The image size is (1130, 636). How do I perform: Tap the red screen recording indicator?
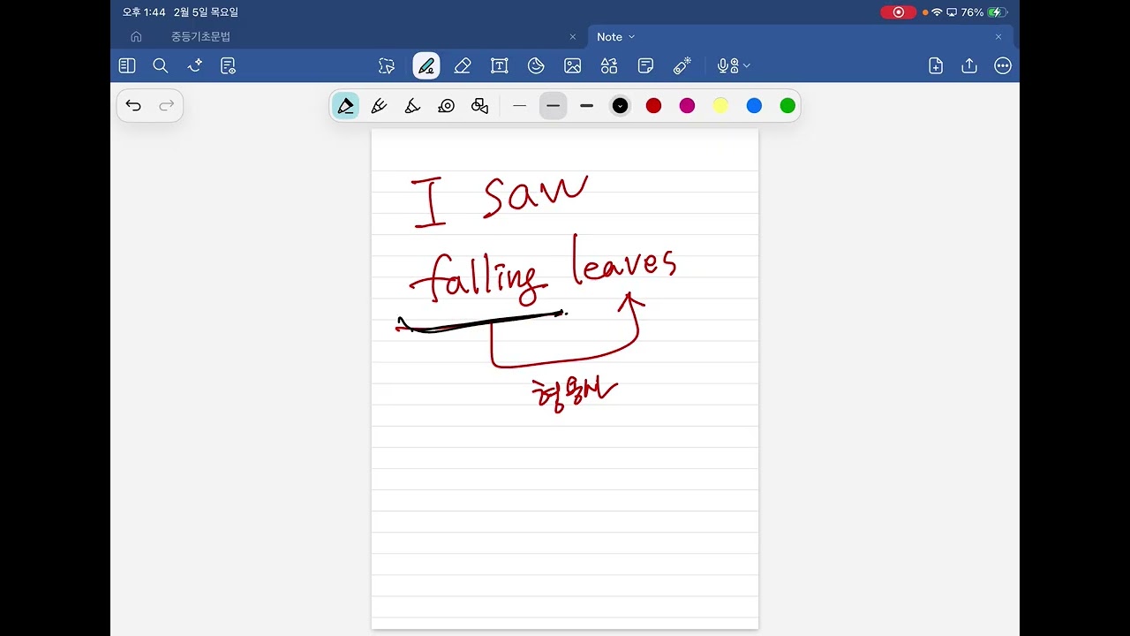(x=899, y=12)
